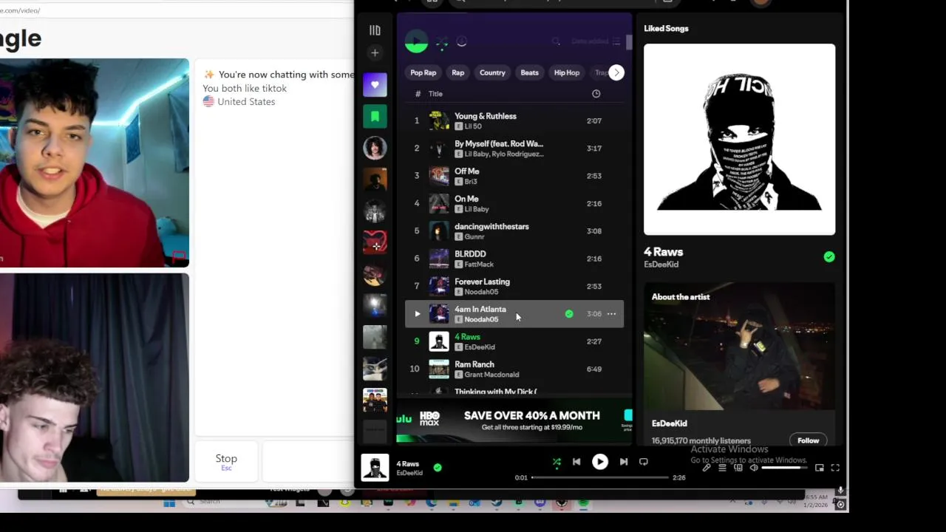946x532 pixels.
Task: Toggle shuffle in player controls
Action: [x=557, y=463]
